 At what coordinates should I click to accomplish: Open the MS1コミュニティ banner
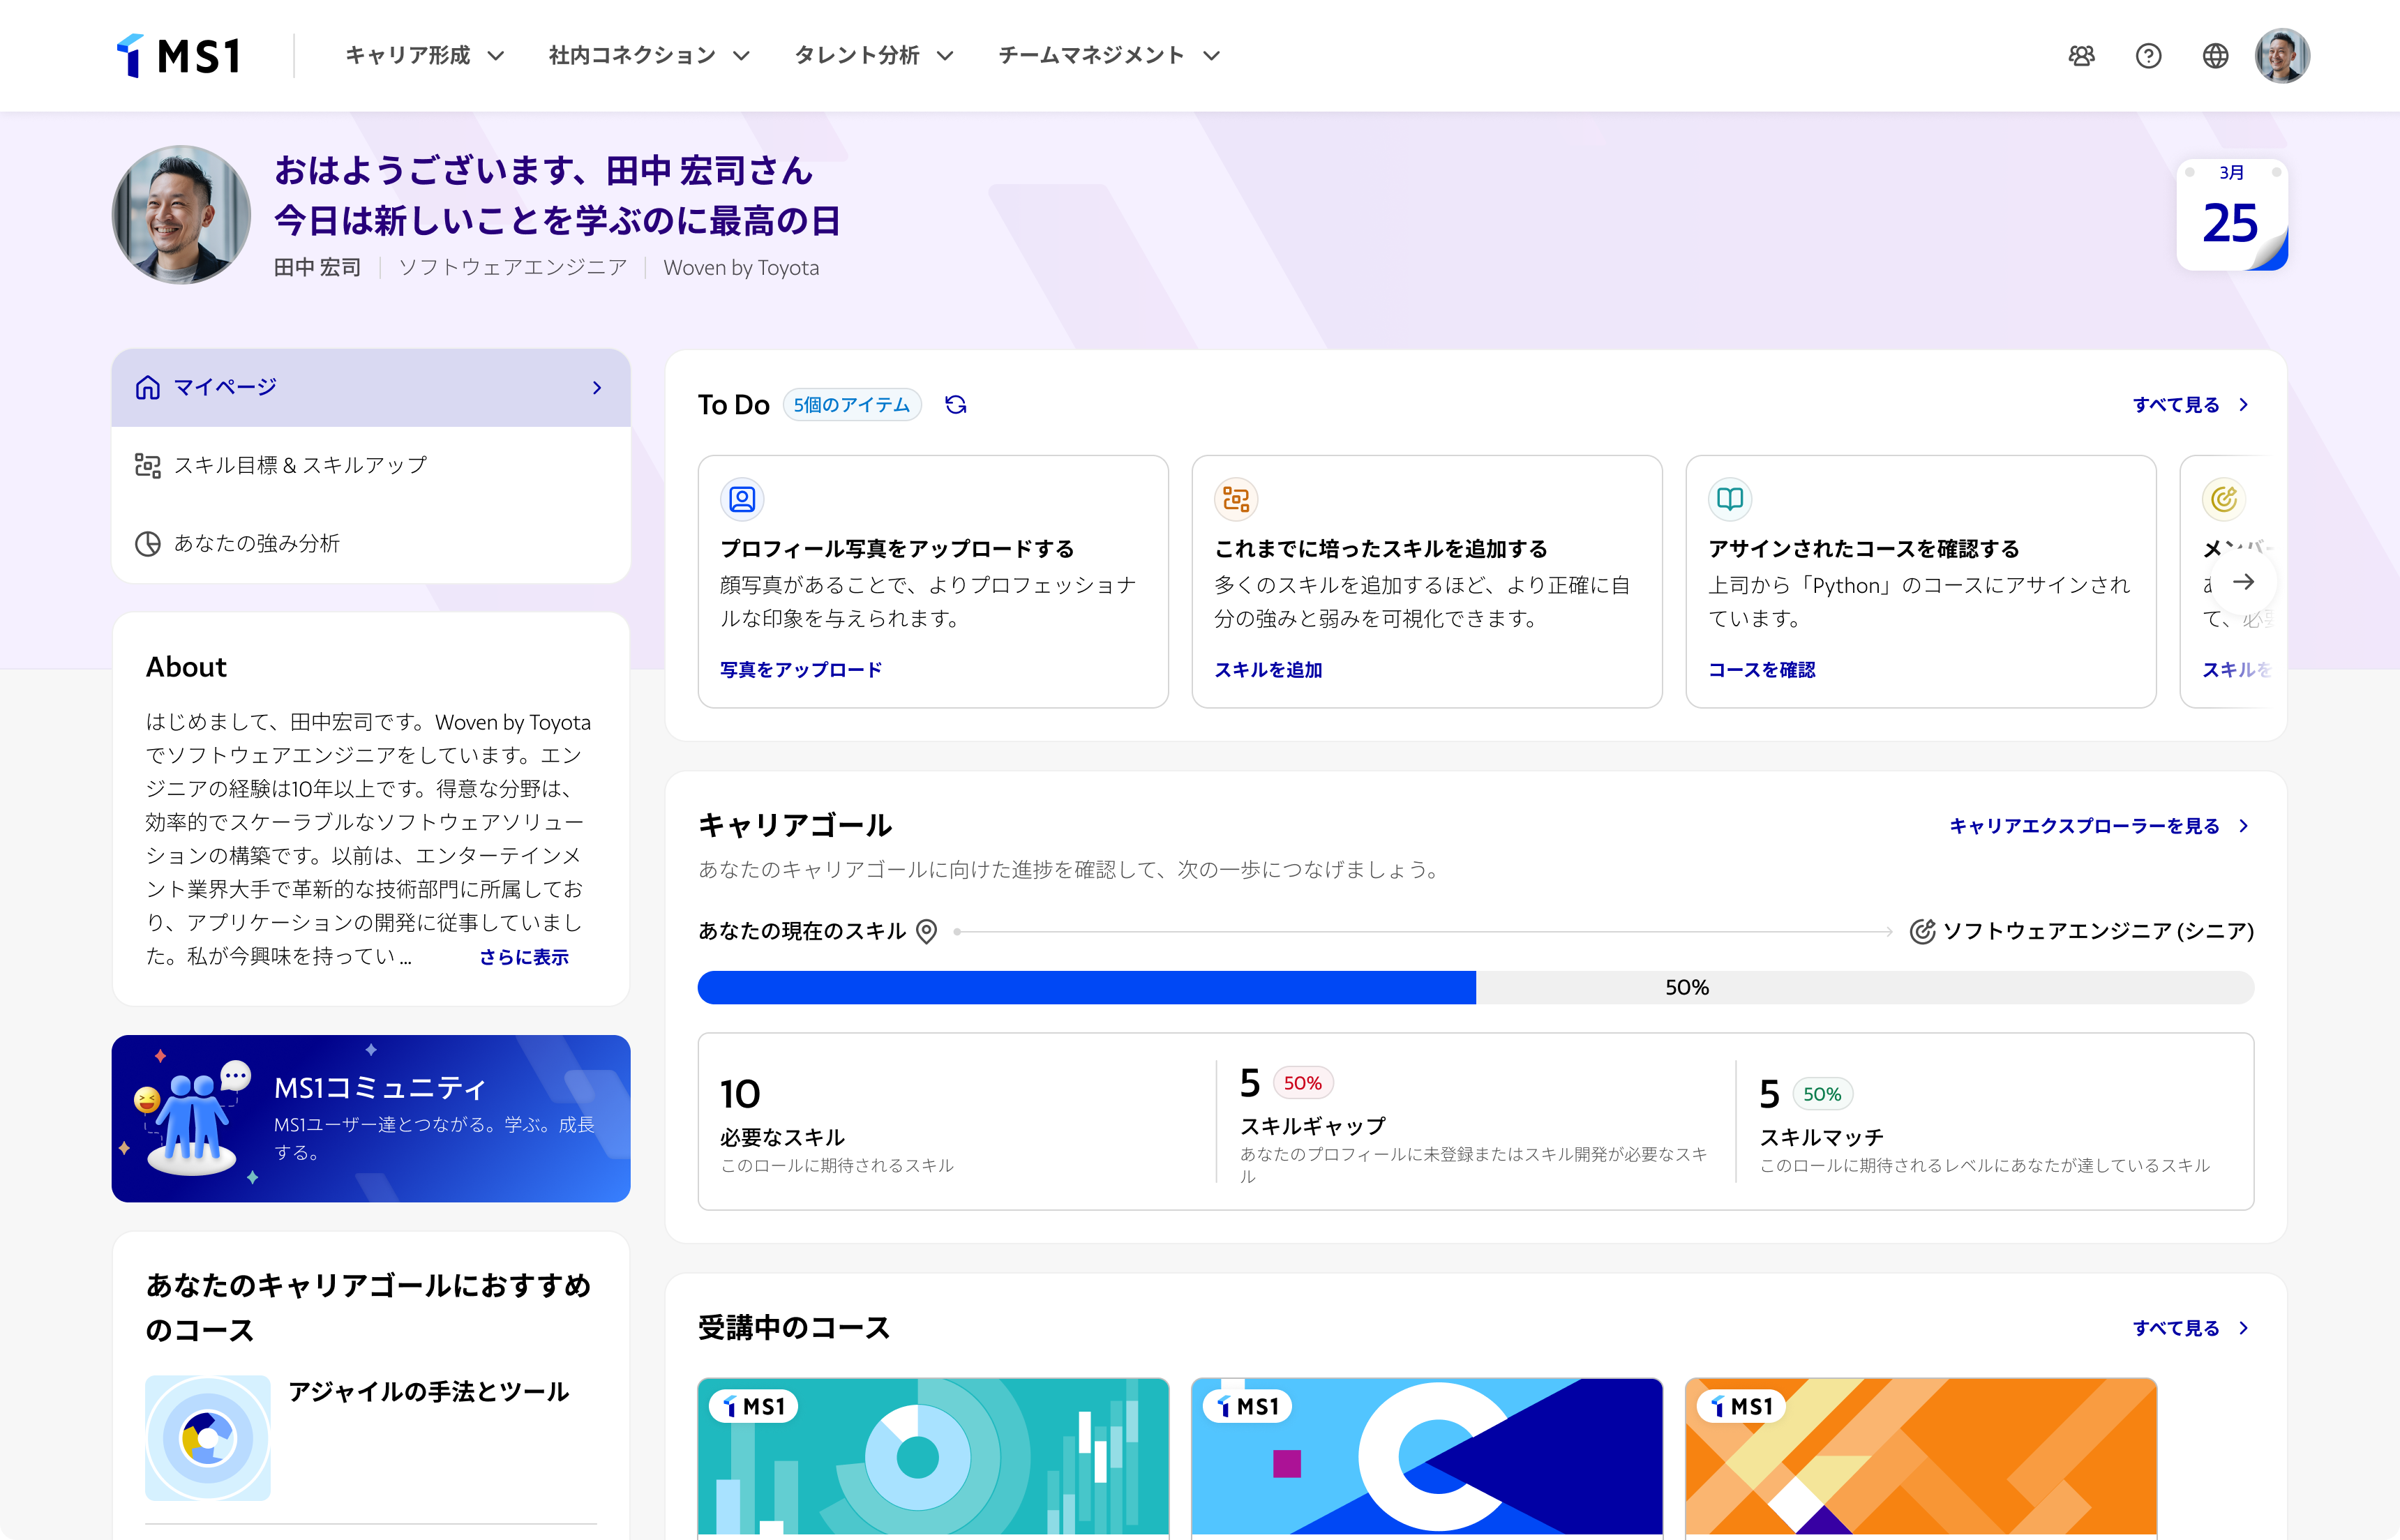point(371,1119)
